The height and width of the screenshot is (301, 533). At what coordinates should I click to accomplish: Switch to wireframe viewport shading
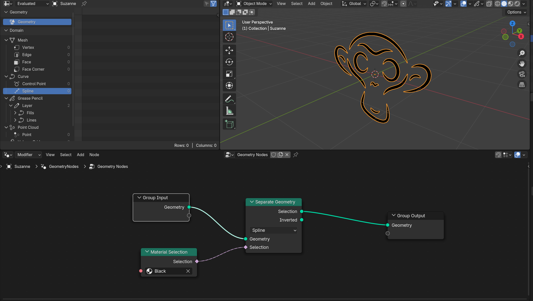tap(497, 4)
